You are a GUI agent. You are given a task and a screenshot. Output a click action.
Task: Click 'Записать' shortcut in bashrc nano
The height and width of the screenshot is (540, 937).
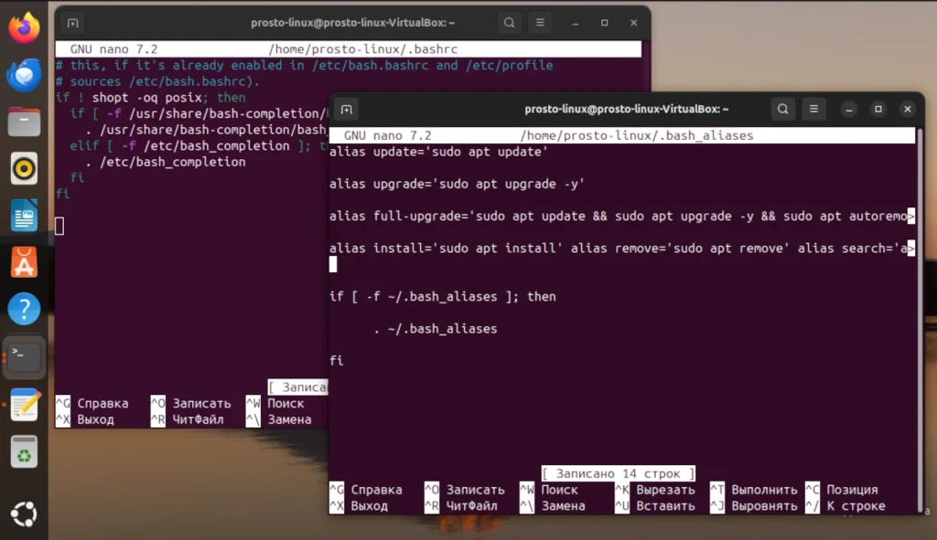click(191, 403)
